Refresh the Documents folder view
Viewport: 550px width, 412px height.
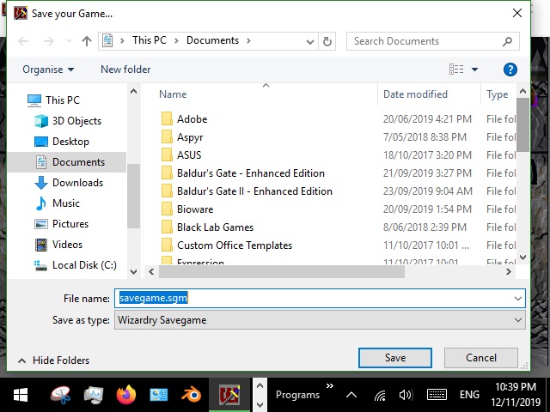point(327,41)
